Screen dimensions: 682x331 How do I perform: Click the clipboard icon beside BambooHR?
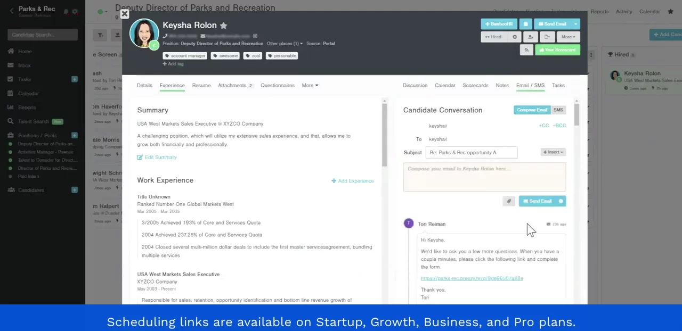click(x=525, y=24)
